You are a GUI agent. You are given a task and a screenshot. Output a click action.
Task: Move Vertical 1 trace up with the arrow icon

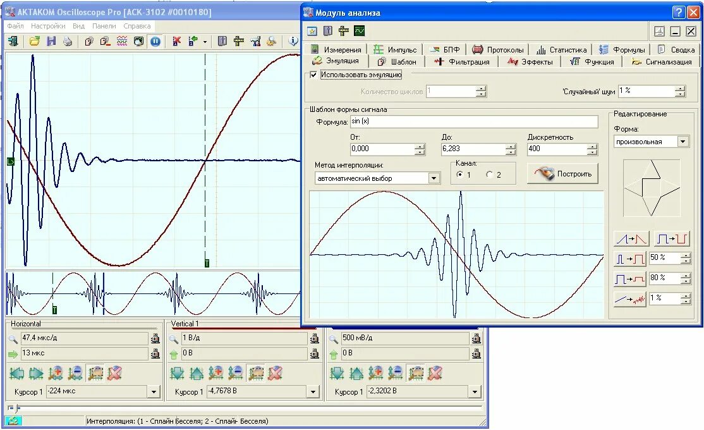196,373
